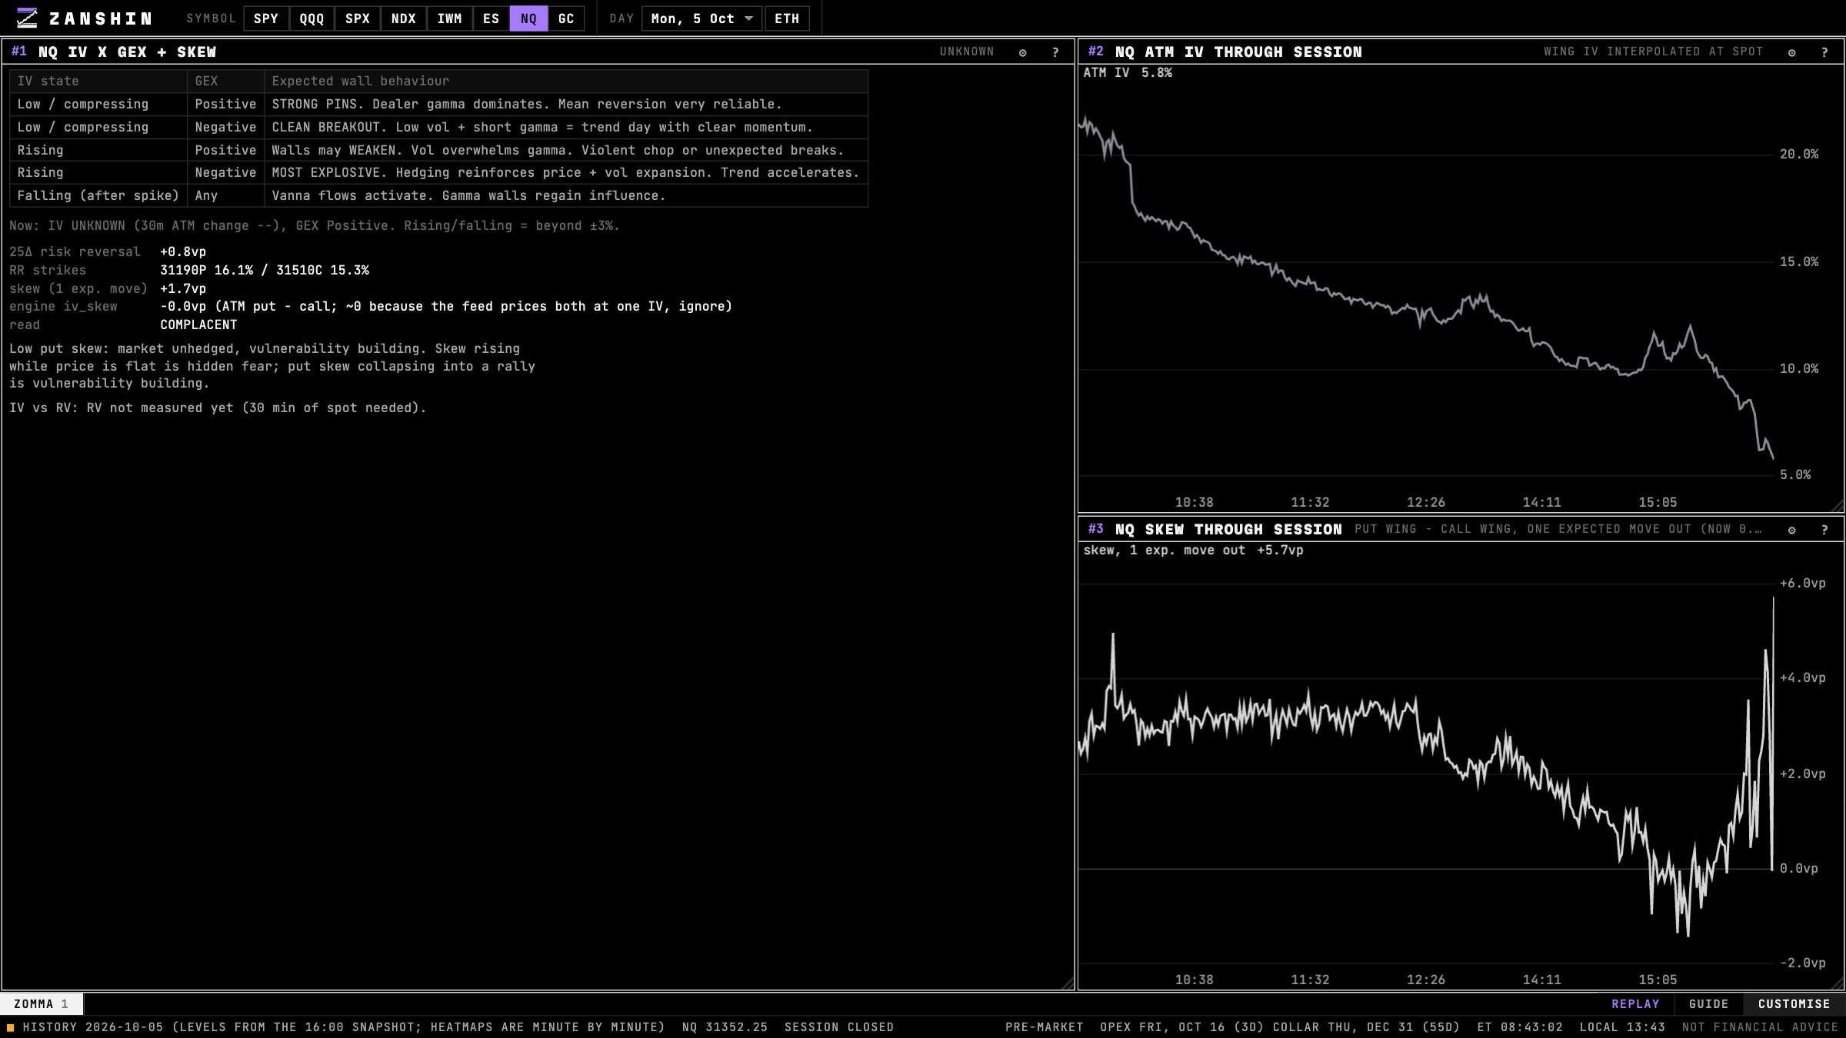Click the Zanshin logo icon
This screenshot has width=1846, height=1038.
pyautogui.click(x=27, y=18)
